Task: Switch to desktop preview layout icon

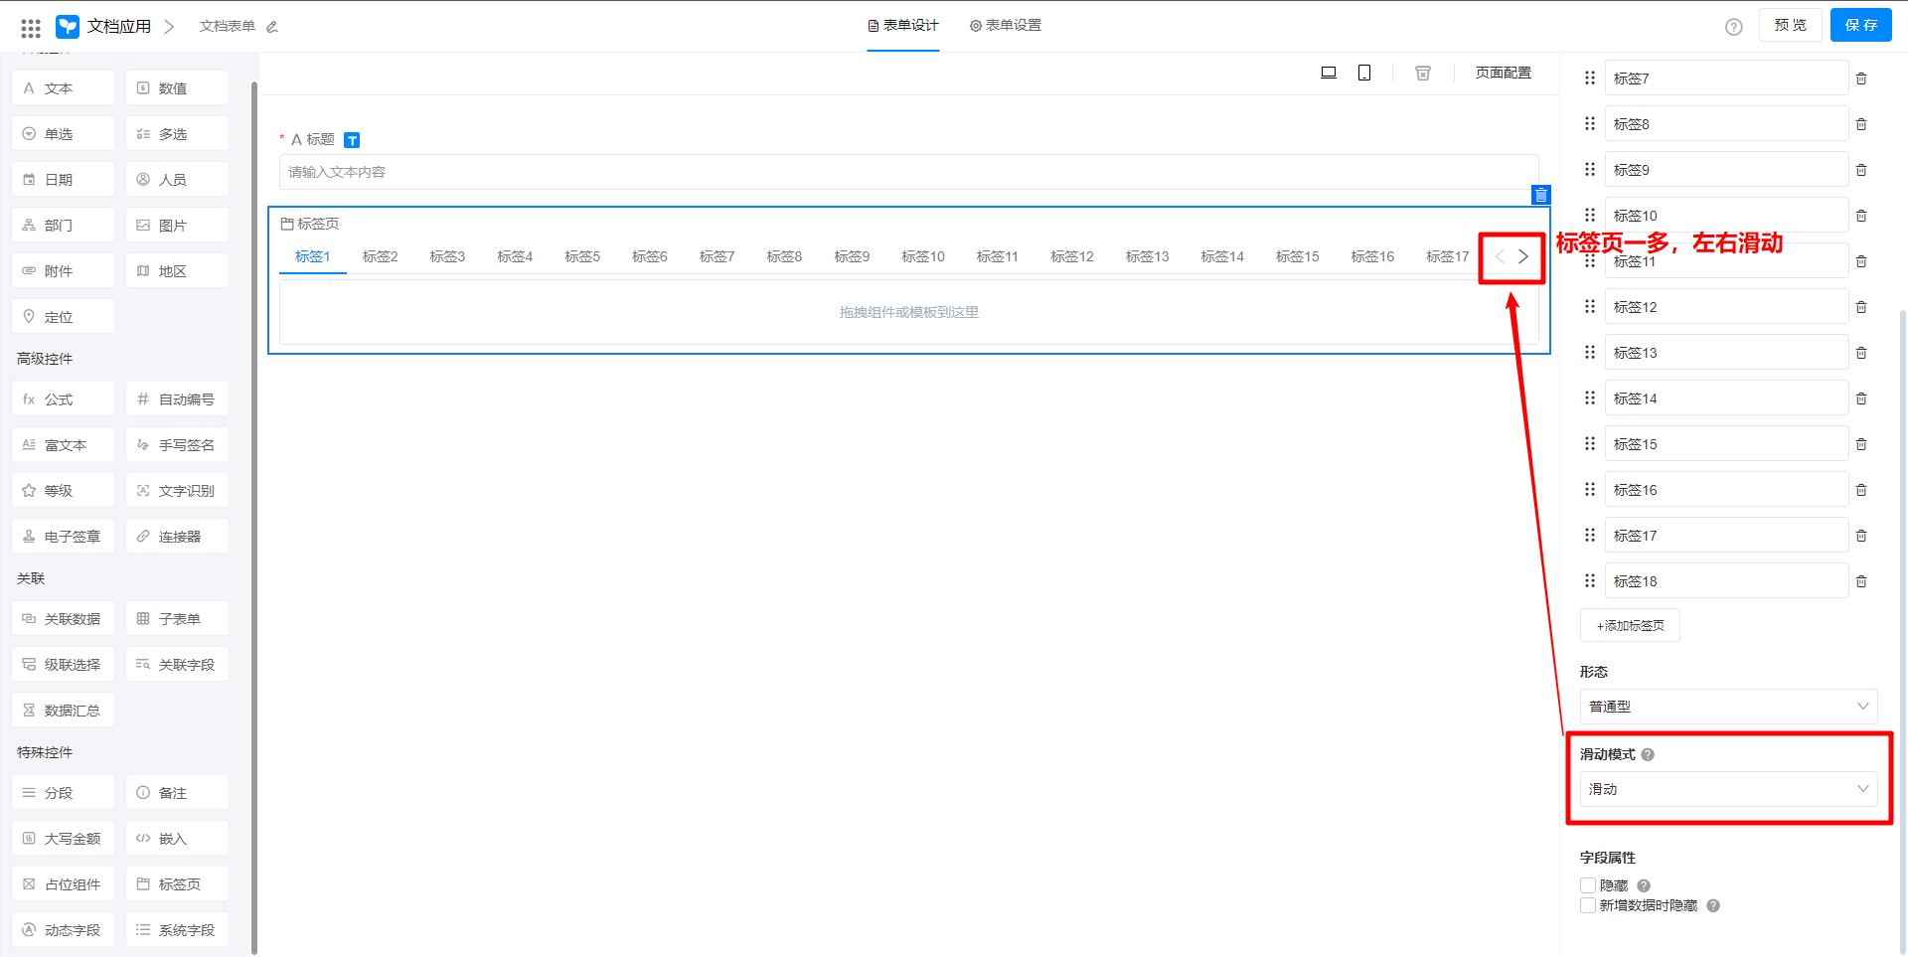Action: tap(1328, 73)
